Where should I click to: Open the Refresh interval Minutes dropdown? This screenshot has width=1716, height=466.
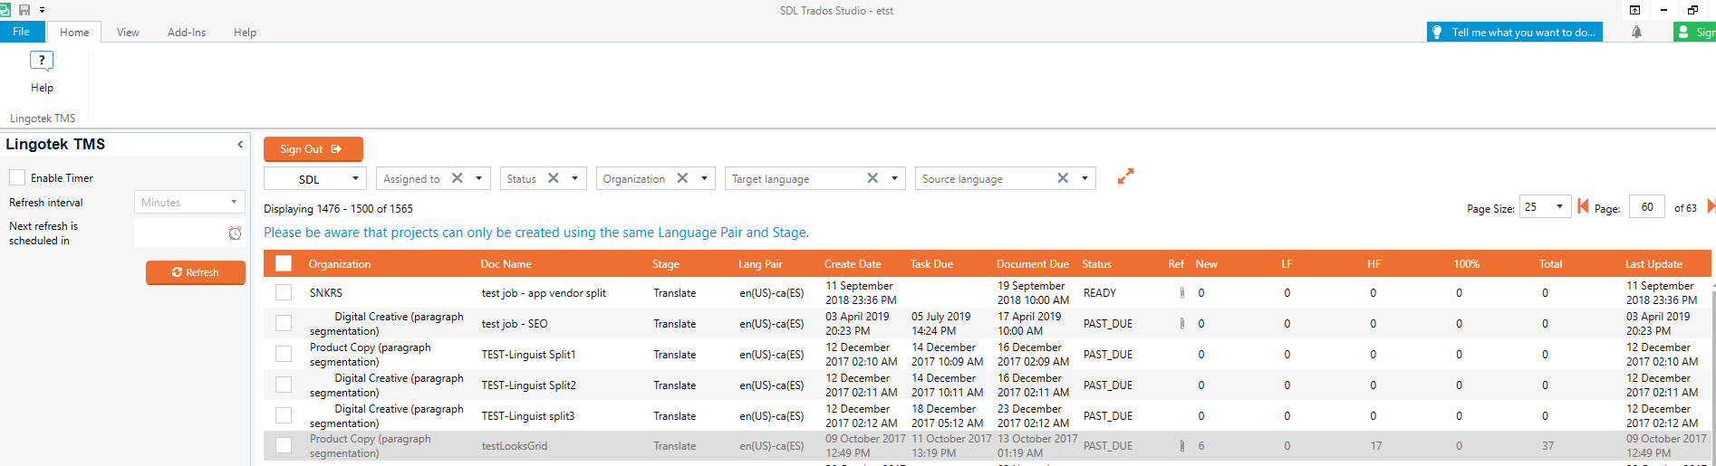point(189,202)
